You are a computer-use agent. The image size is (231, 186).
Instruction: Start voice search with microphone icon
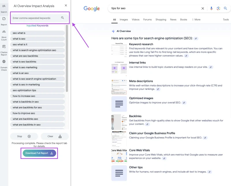(x=211, y=8)
